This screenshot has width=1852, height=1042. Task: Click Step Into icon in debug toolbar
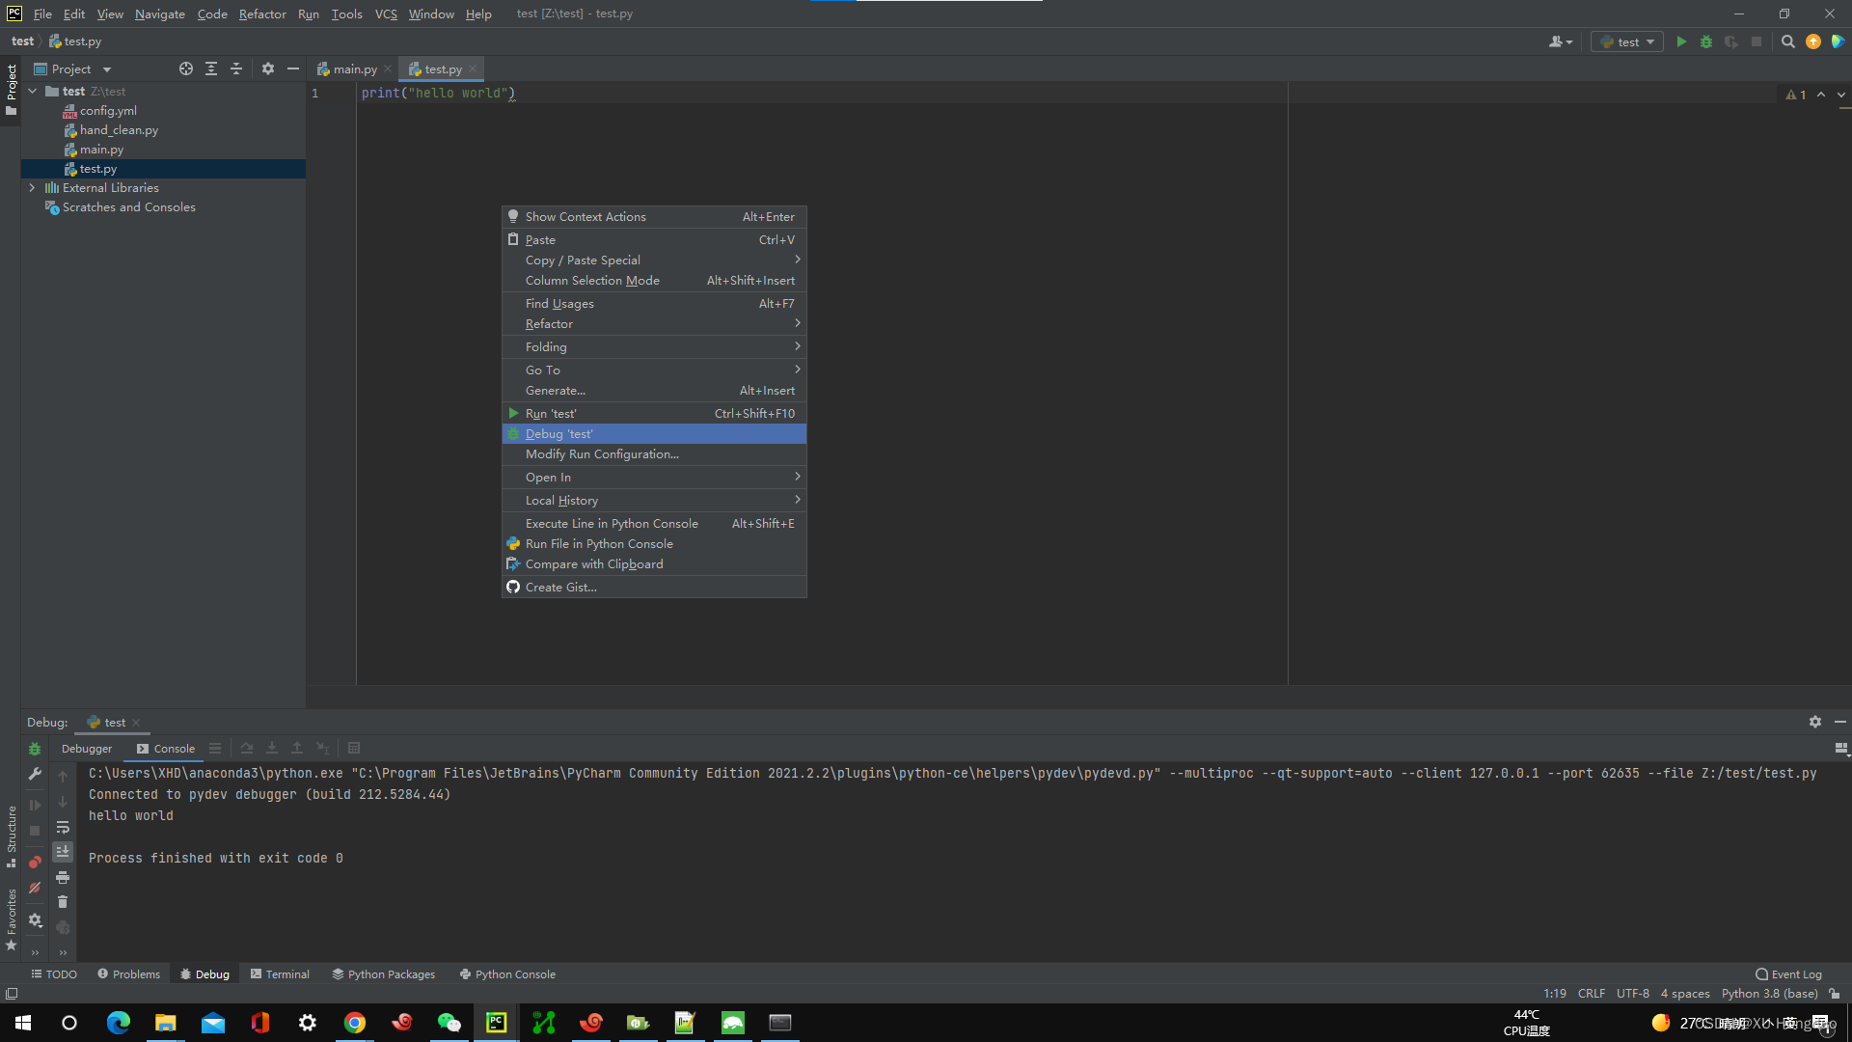tap(272, 748)
